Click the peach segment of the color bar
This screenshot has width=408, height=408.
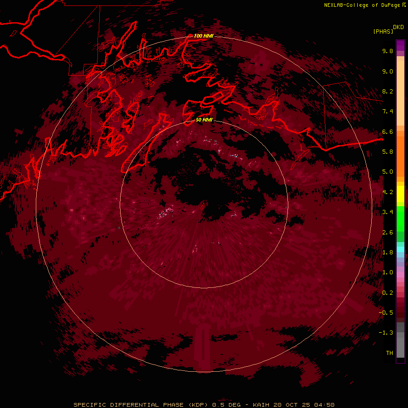tap(400, 92)
